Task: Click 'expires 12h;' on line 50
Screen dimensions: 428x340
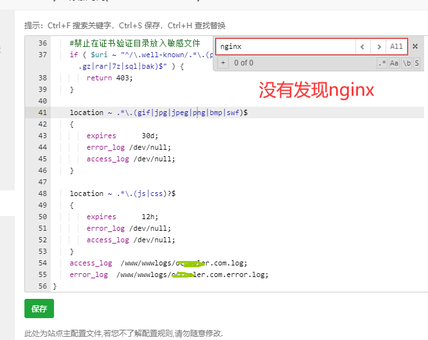Action: click(x=122, y=217)
